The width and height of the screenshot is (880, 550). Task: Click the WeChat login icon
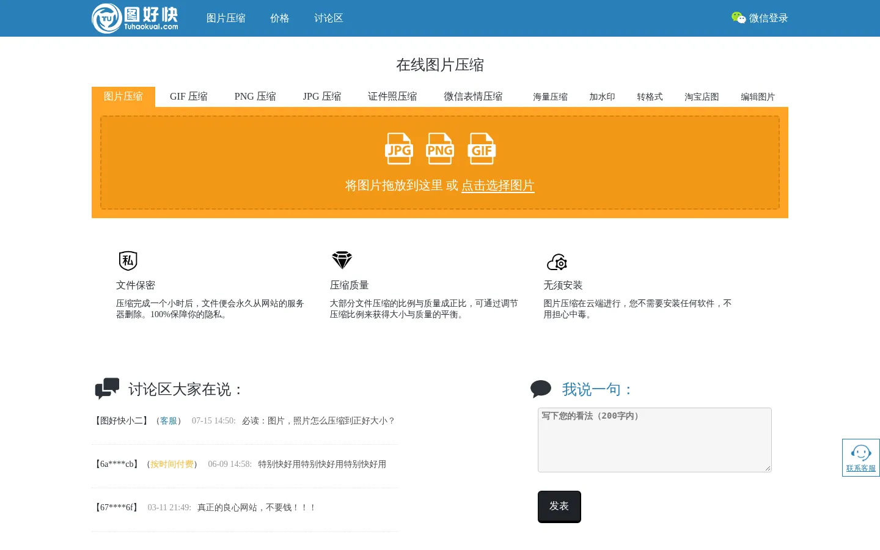click(x=738, y=18)
